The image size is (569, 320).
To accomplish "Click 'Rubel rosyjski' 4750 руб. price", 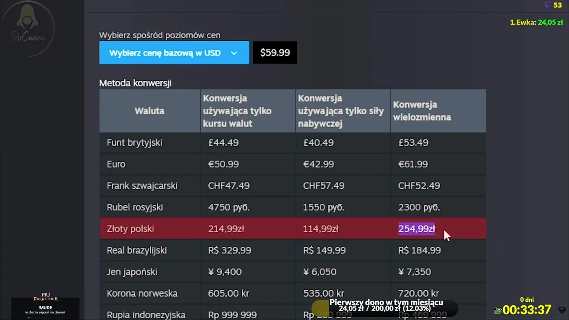I will click(229, 207).
